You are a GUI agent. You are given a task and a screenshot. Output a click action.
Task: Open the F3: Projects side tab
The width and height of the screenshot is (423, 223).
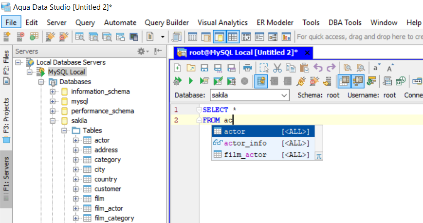6,116
